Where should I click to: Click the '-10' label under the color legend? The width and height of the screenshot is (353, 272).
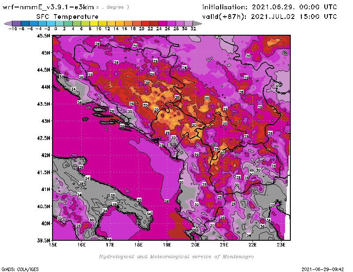[13, 29]
